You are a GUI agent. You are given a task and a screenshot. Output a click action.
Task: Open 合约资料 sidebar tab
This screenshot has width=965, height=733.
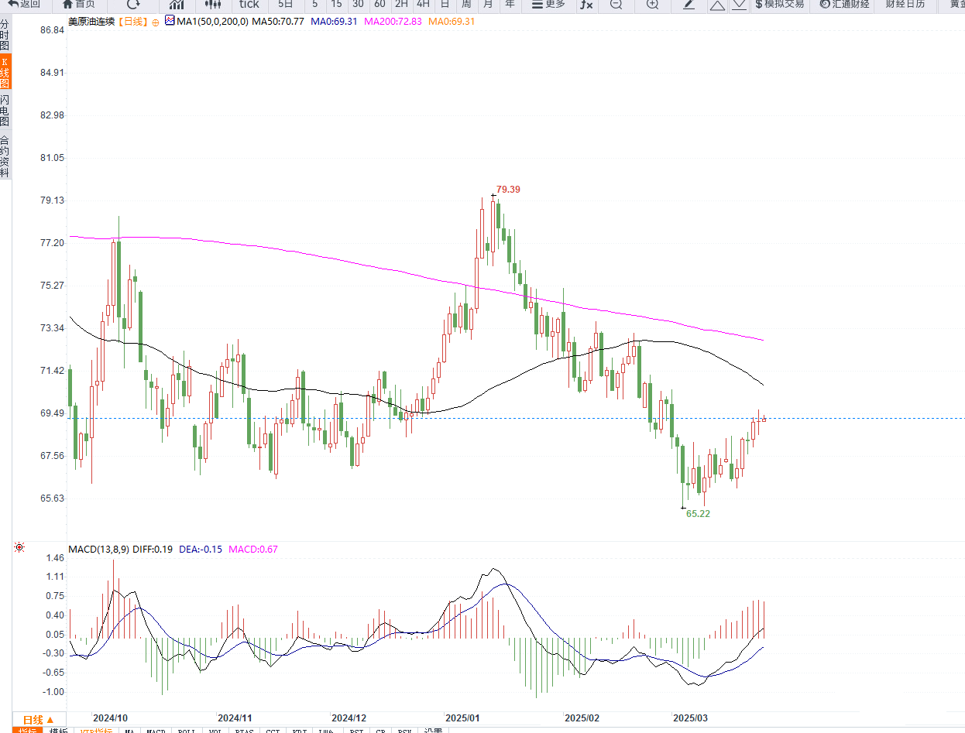5,156
